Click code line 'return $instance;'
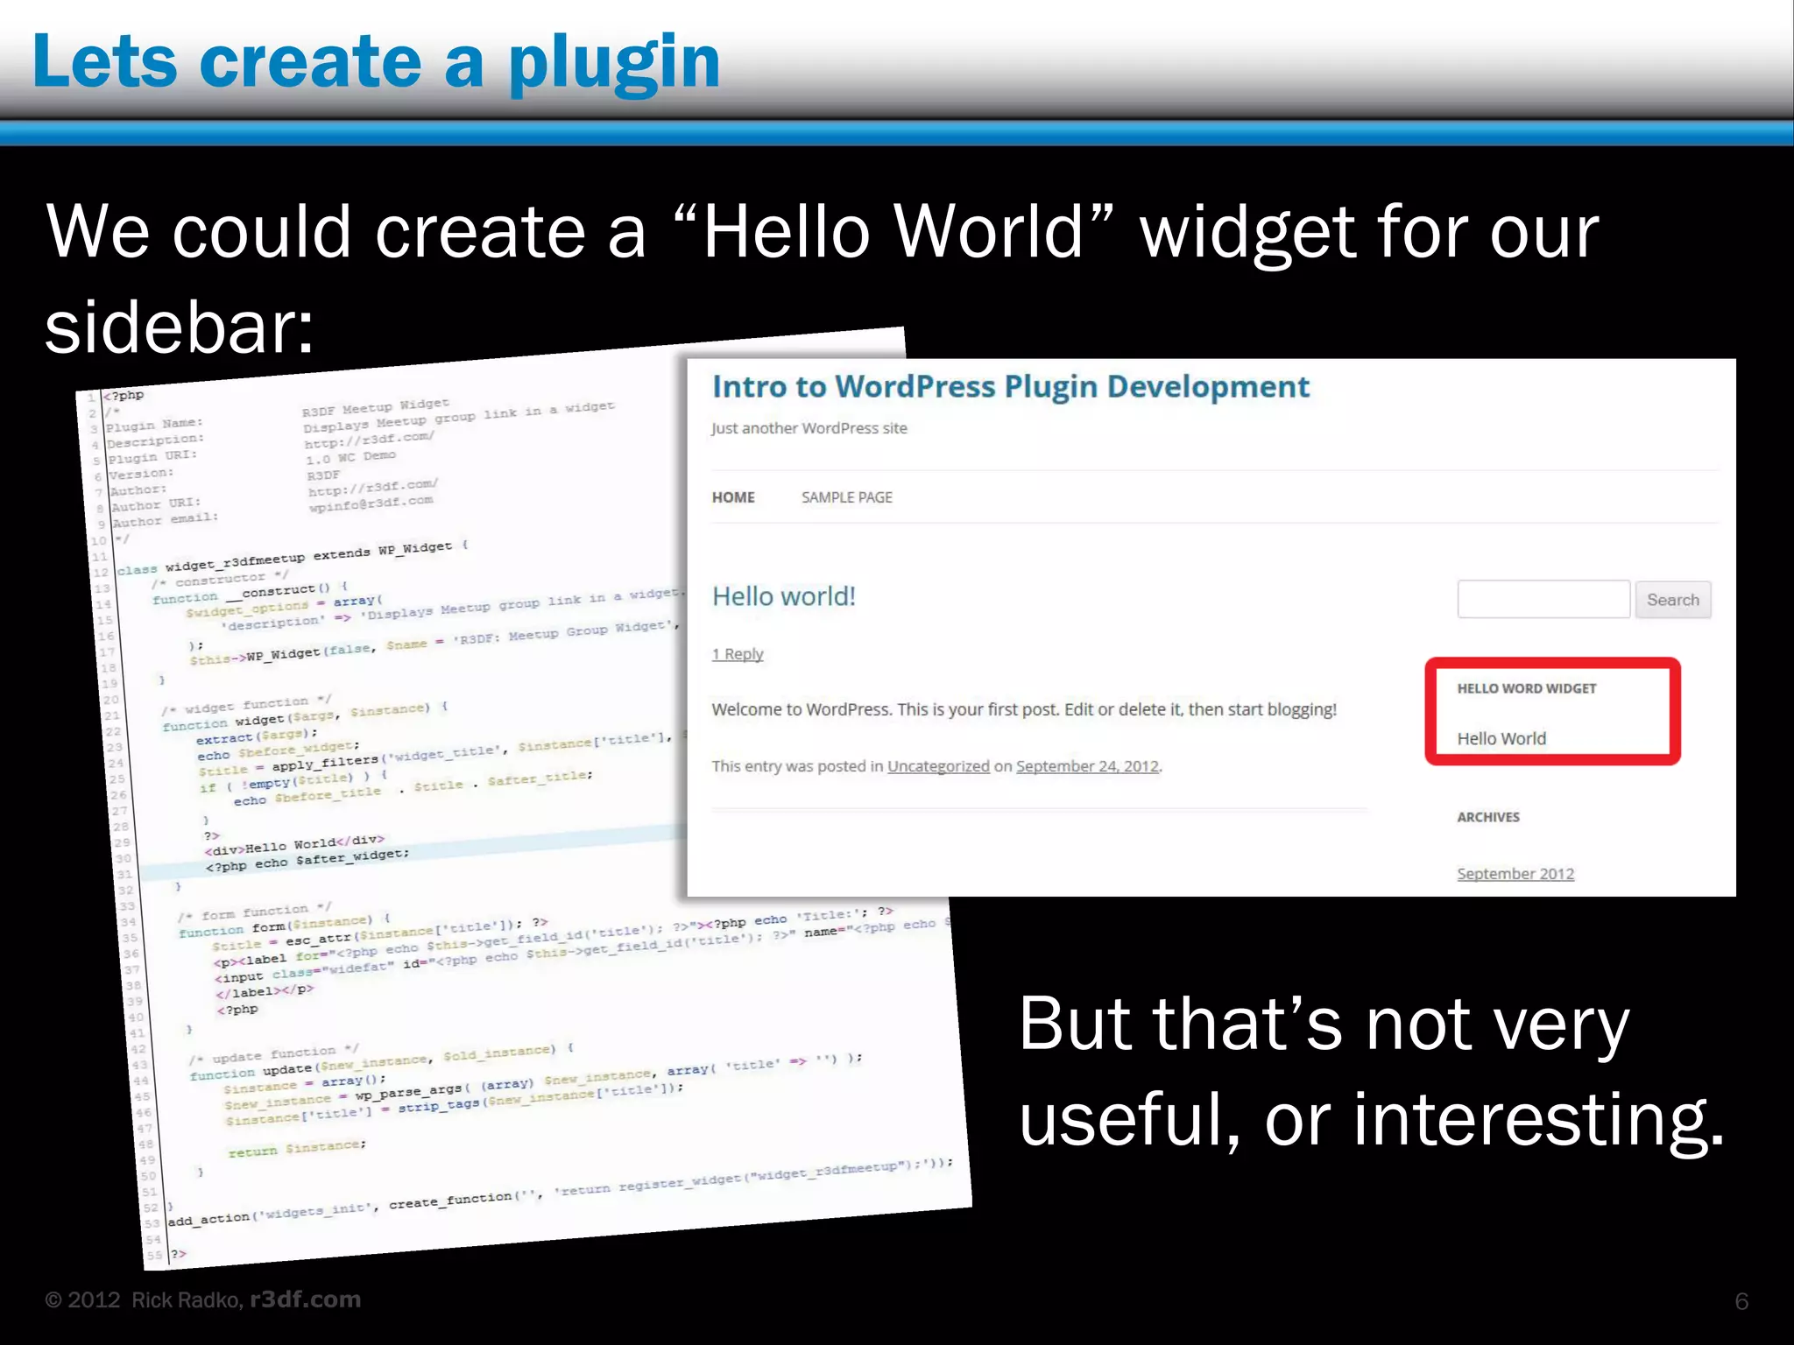This screenshot has height=1345, width=1794. click(297, 1148)
